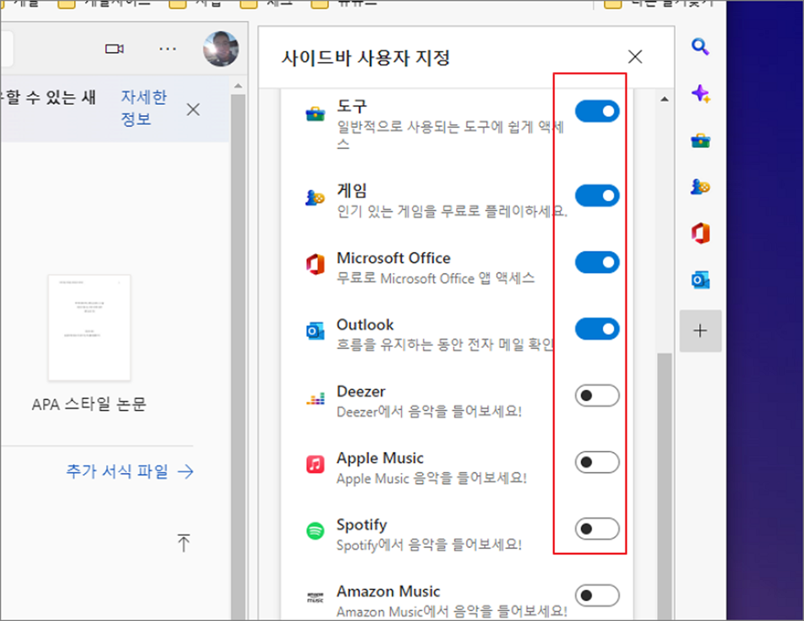804x621 pixels.
Task: Click the Apple Music item title
Action: [380, 458]
